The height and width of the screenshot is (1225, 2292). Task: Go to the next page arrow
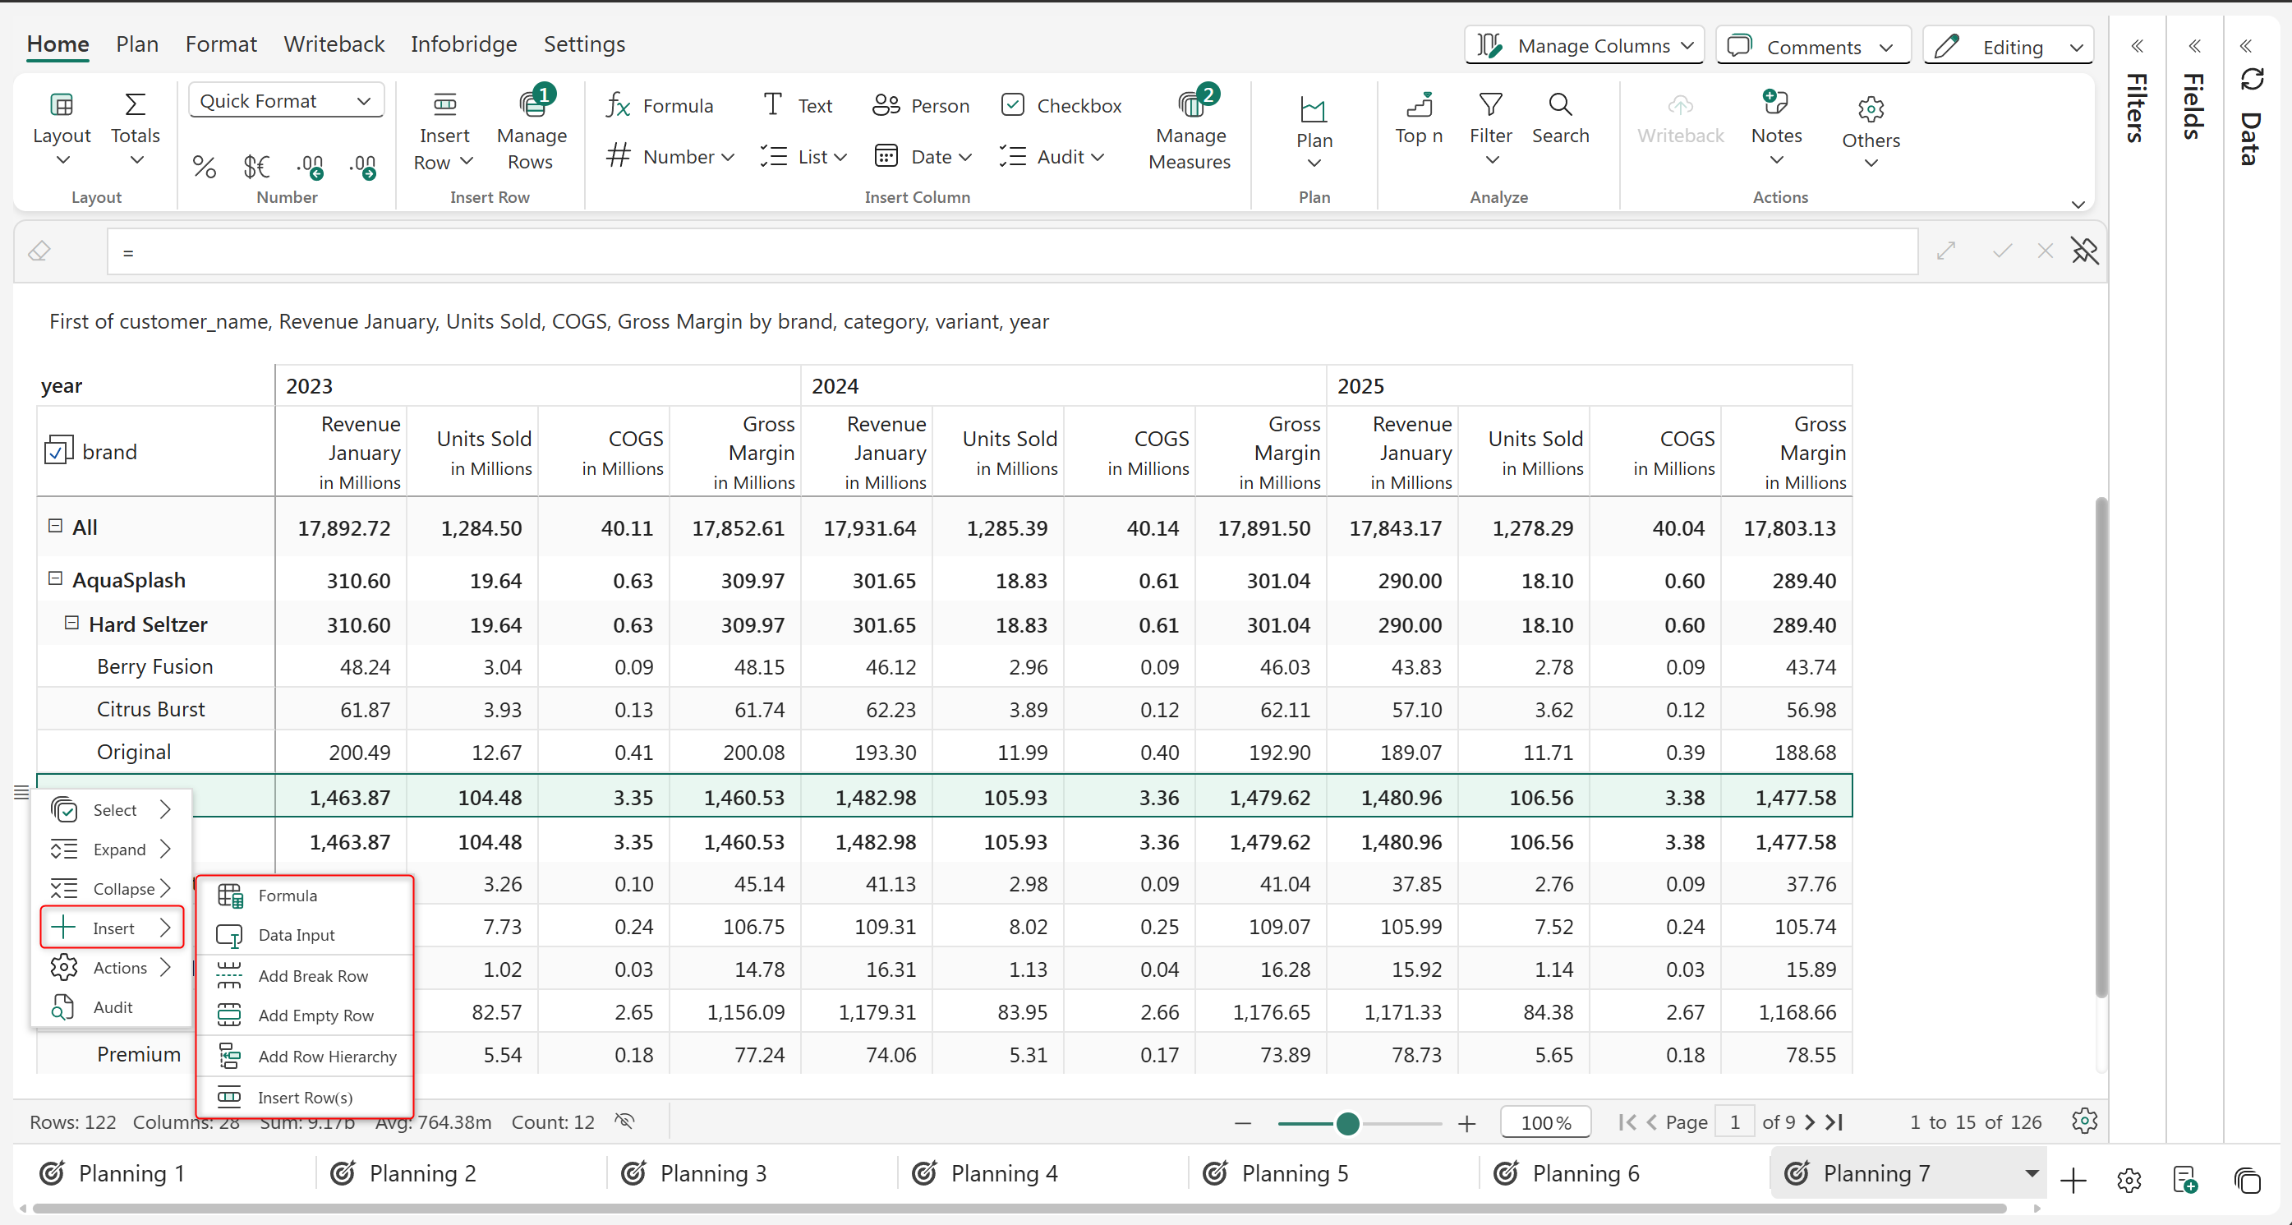click(1809, 1121)
